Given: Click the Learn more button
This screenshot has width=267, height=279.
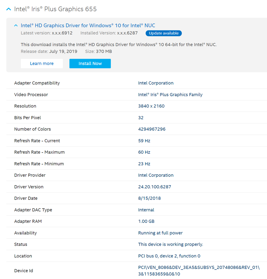Looking at the screenshot, I should [42, 63].
